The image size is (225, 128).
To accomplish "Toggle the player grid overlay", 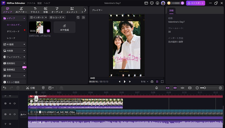I will (x=157, y=82).
